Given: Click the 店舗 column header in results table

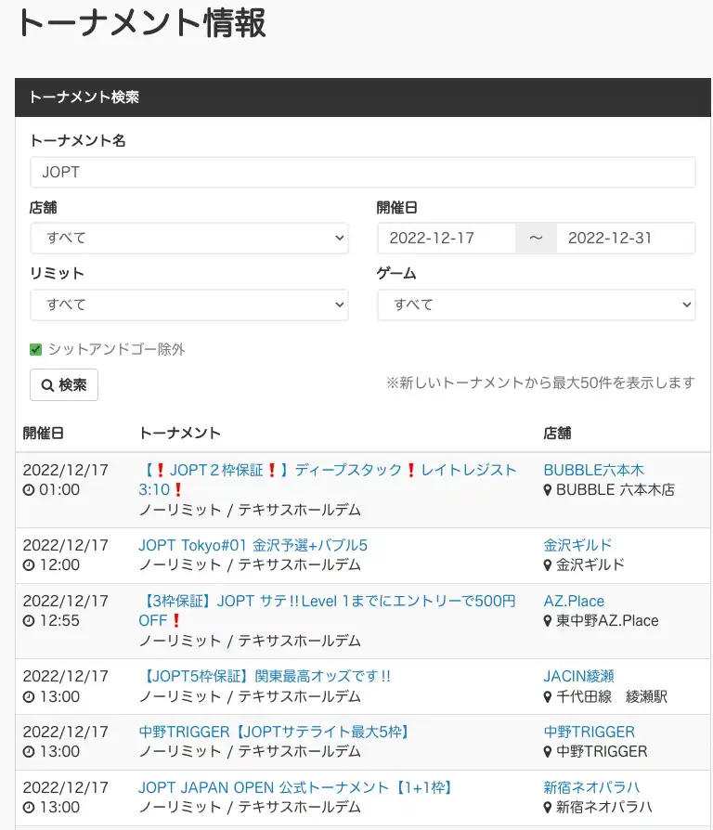Looking at the screenshot, I should coord(557,433).
